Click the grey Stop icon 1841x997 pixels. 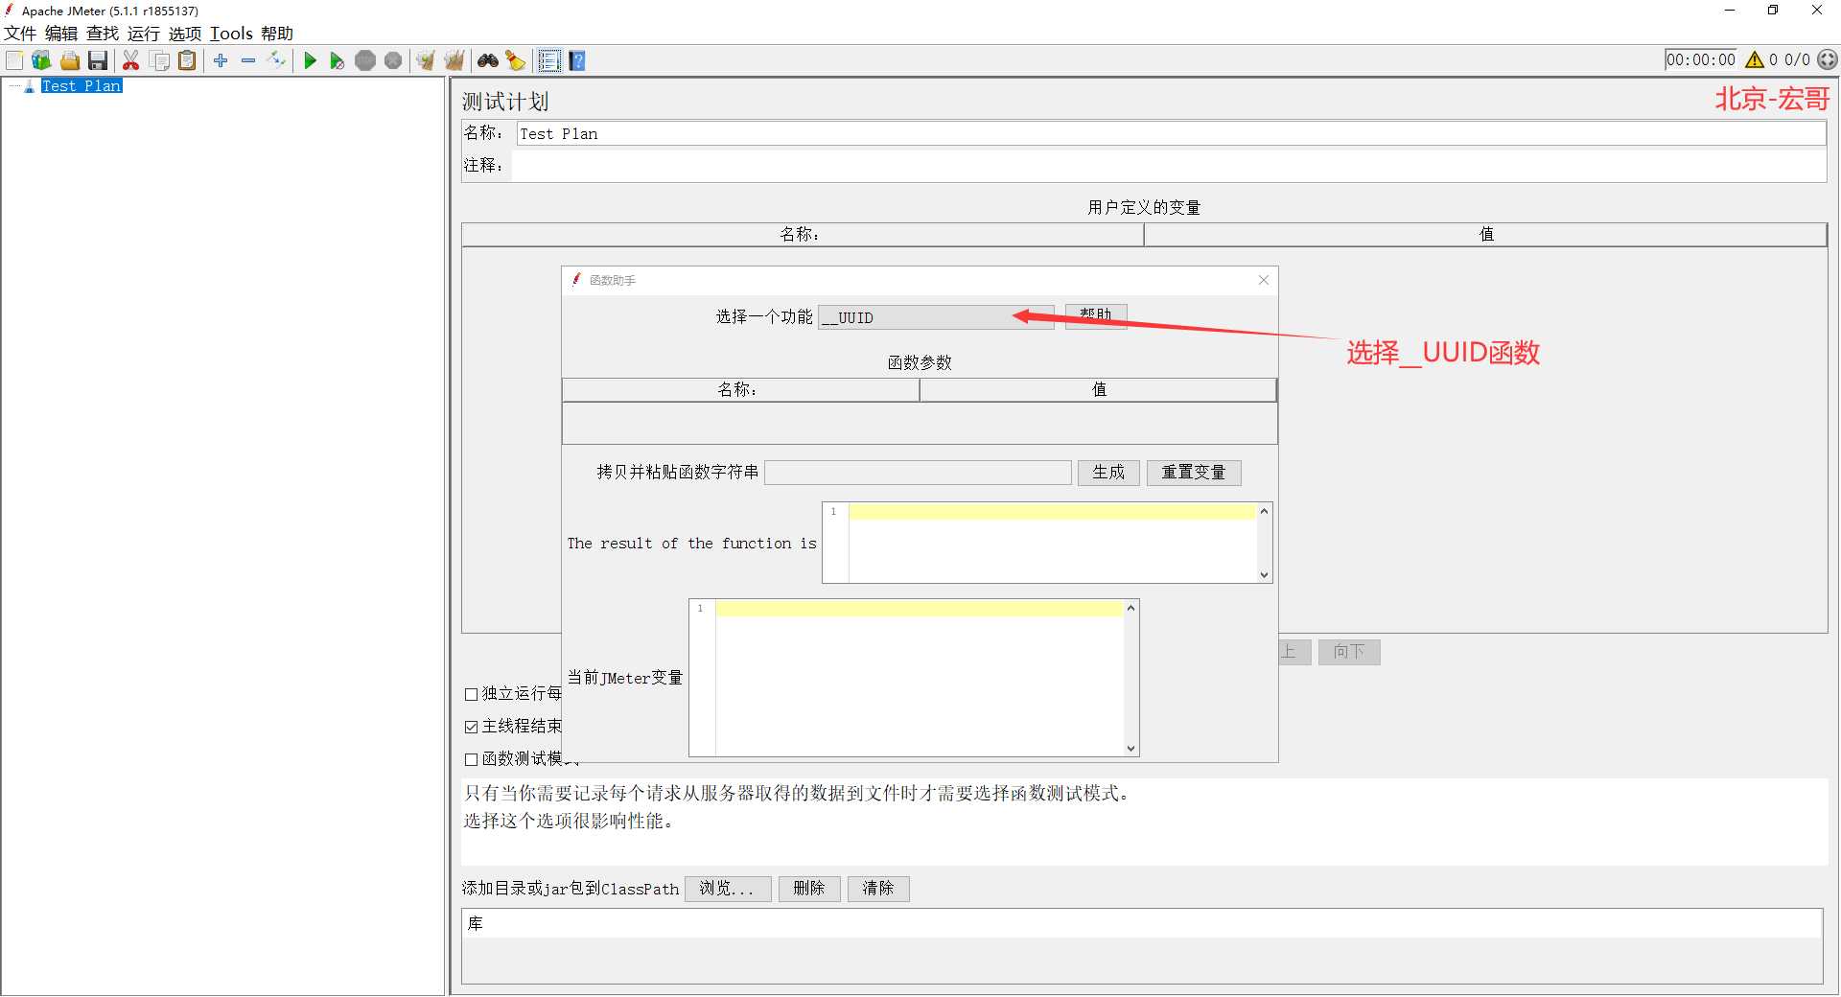tap(365, 60)
